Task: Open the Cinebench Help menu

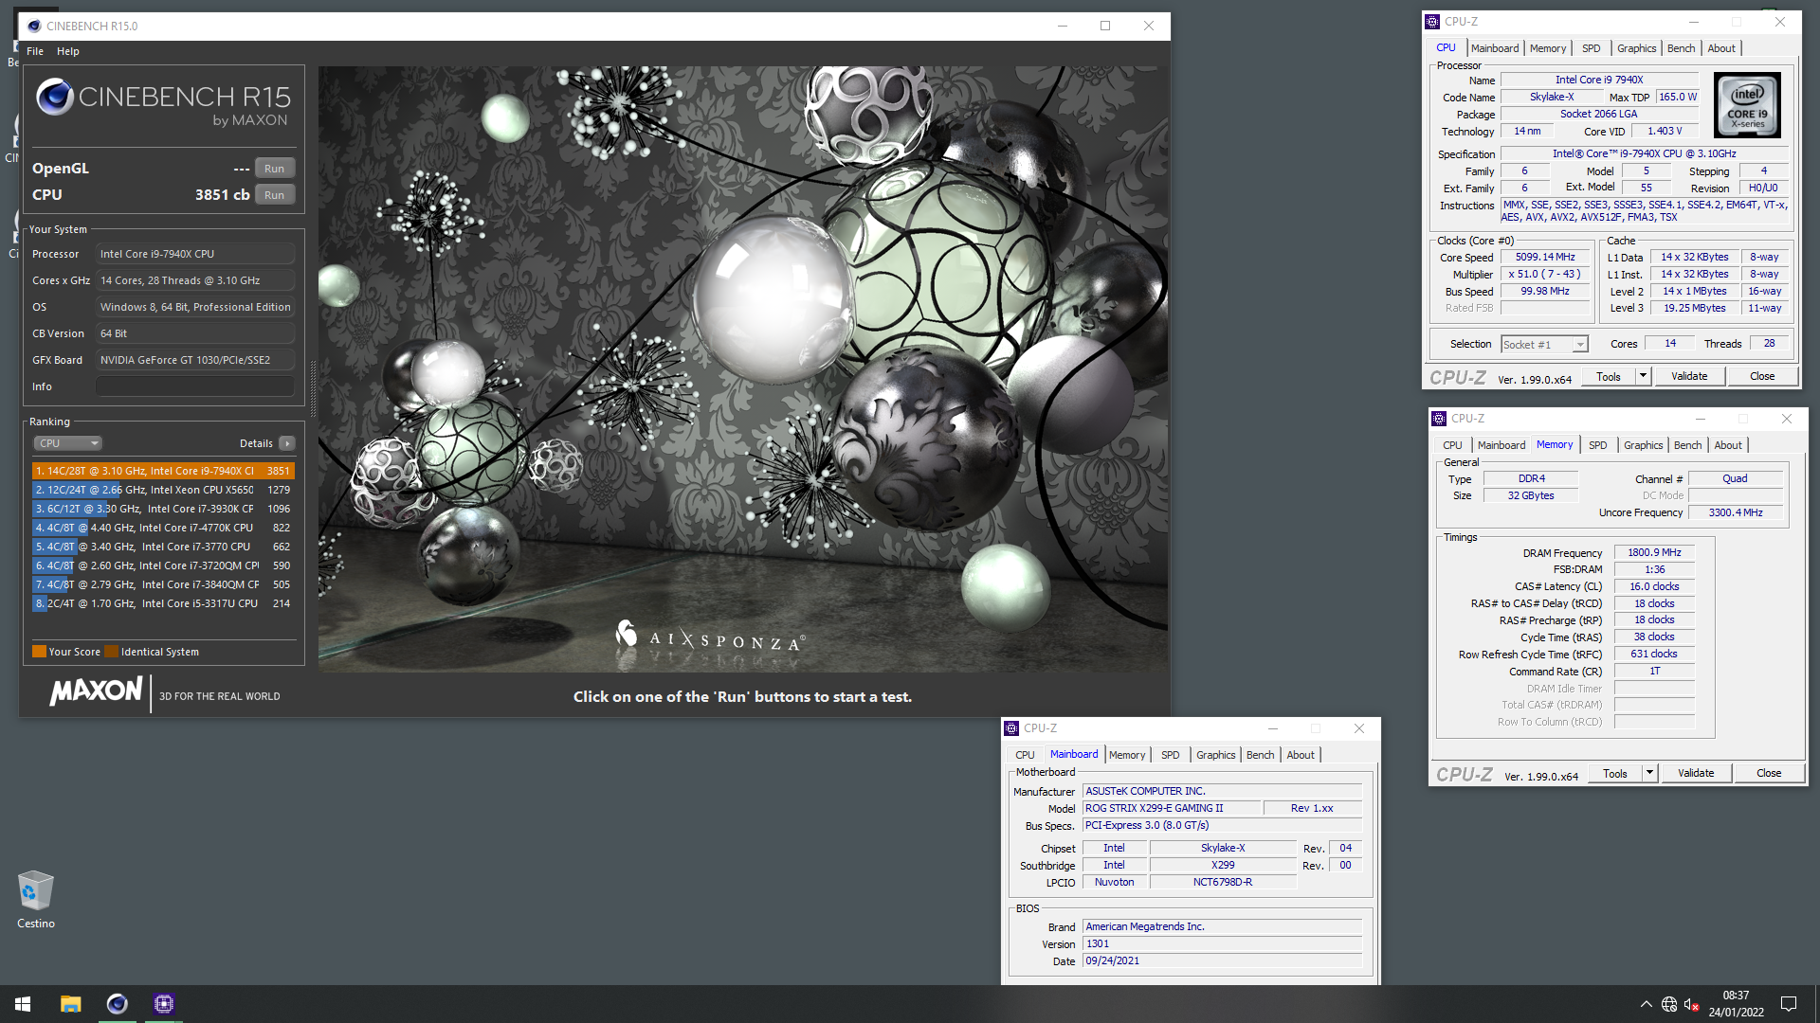Action: point(68,51)
